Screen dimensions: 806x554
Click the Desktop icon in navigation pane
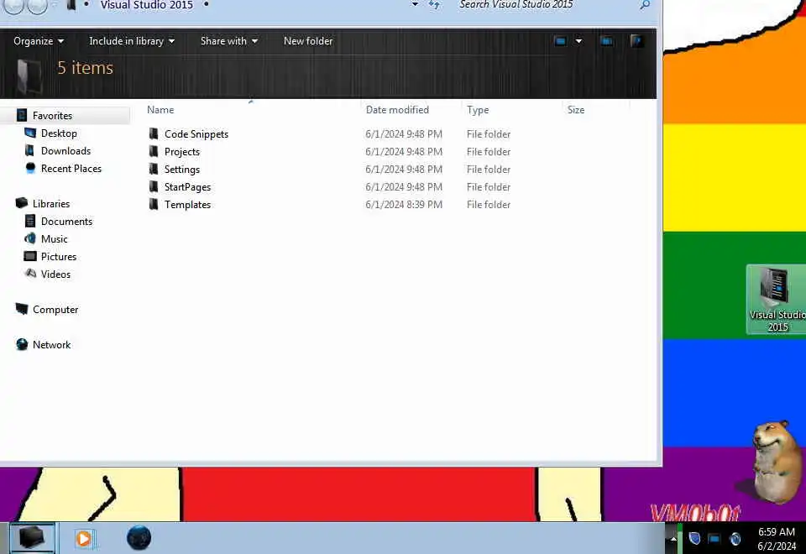coord(30,133)
